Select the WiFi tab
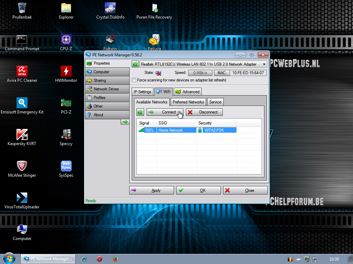 point(163,91)
